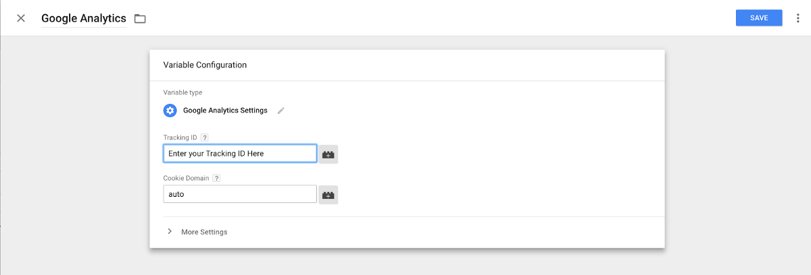811x275 pixels.
Task: Select the Cookie Domain field label
Action: [x=186, y=179]
